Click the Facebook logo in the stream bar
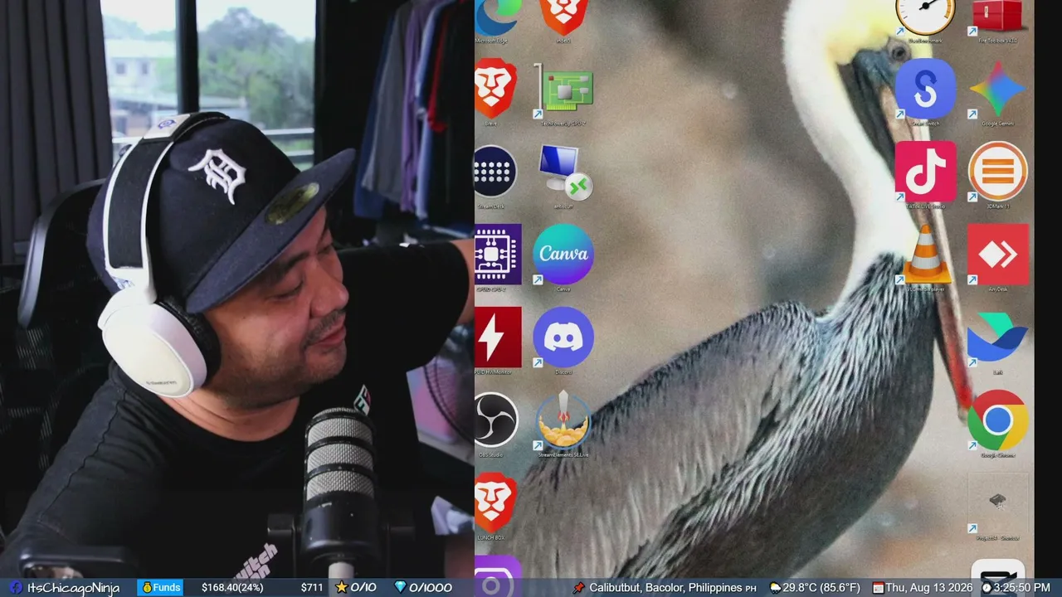Image resolution: width=1062 pixels, height=597 pixels. [16, 588]
